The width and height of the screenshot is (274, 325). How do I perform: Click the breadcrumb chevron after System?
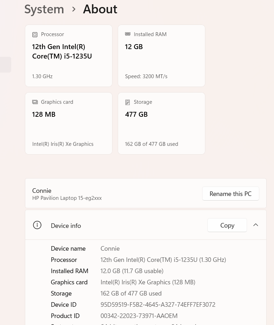coord(74,9)
